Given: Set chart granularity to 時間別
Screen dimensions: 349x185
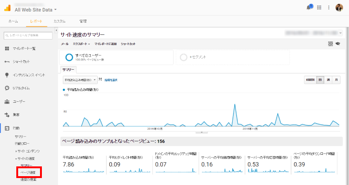Looking at the screenshot, I should pos(310,80).
